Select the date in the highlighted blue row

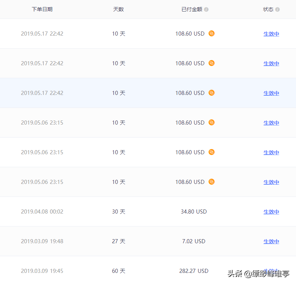[42, 93]
